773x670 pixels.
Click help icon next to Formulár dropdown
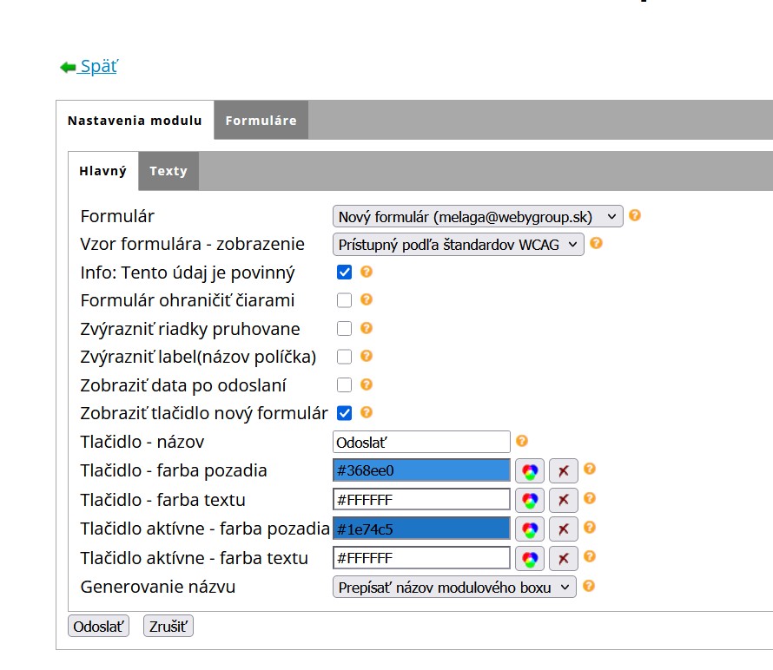(635, 215)
